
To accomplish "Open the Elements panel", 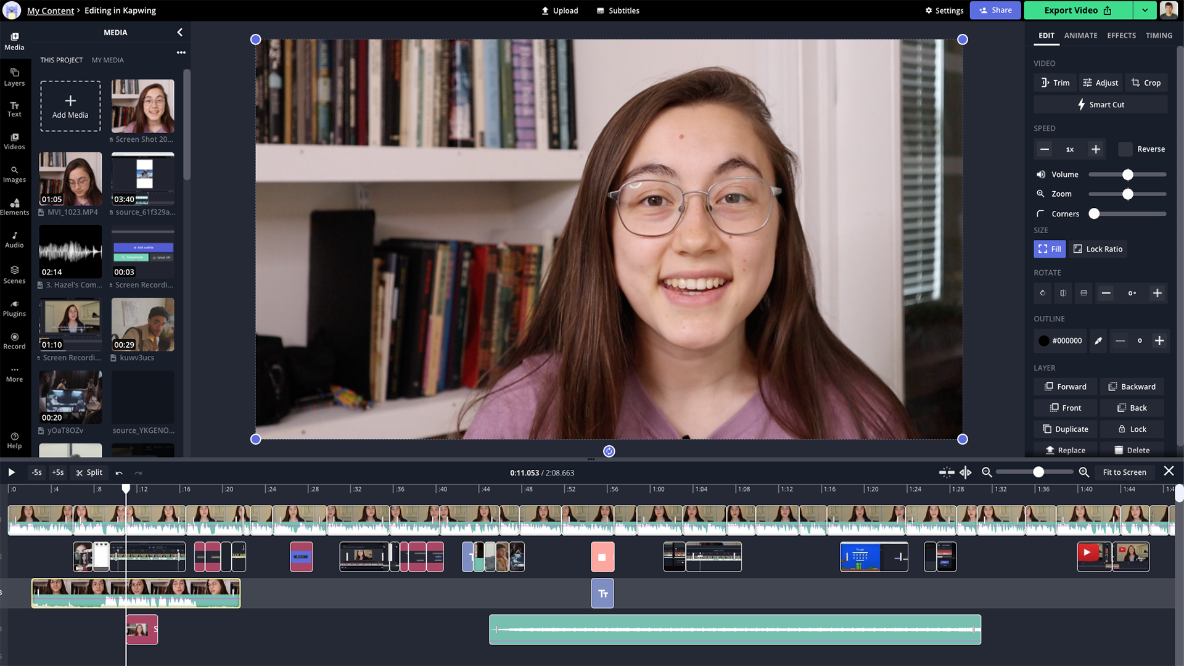I will tap(14, 207).
